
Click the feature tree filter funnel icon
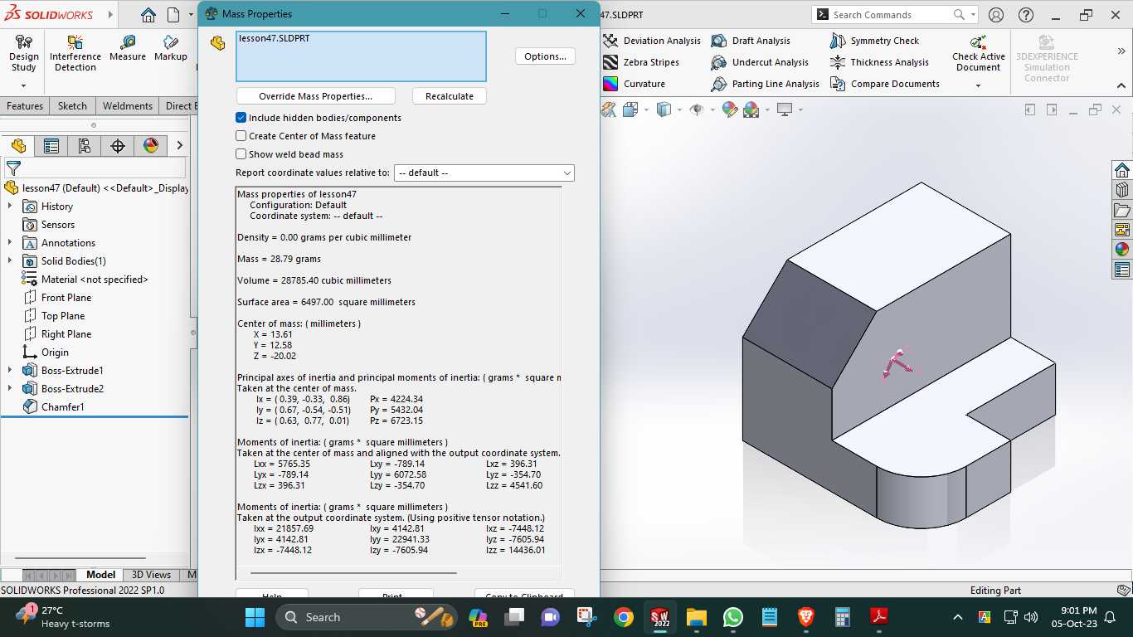pos(13,168)
